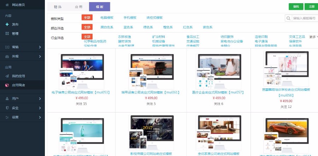Choose 化学制品与医药 industry filter

(95, 41)
